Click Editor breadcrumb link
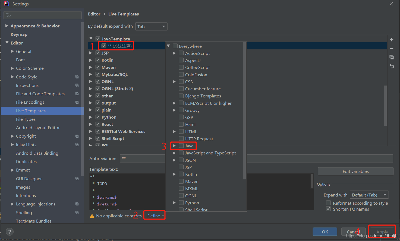The height and width of the screenshot is (241, 400). point(94,14)
